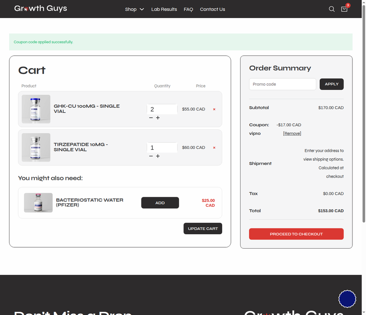Screen dimensions: 366x315
Task: Go to Lab Results page
Action: click(x=164, y=9)
